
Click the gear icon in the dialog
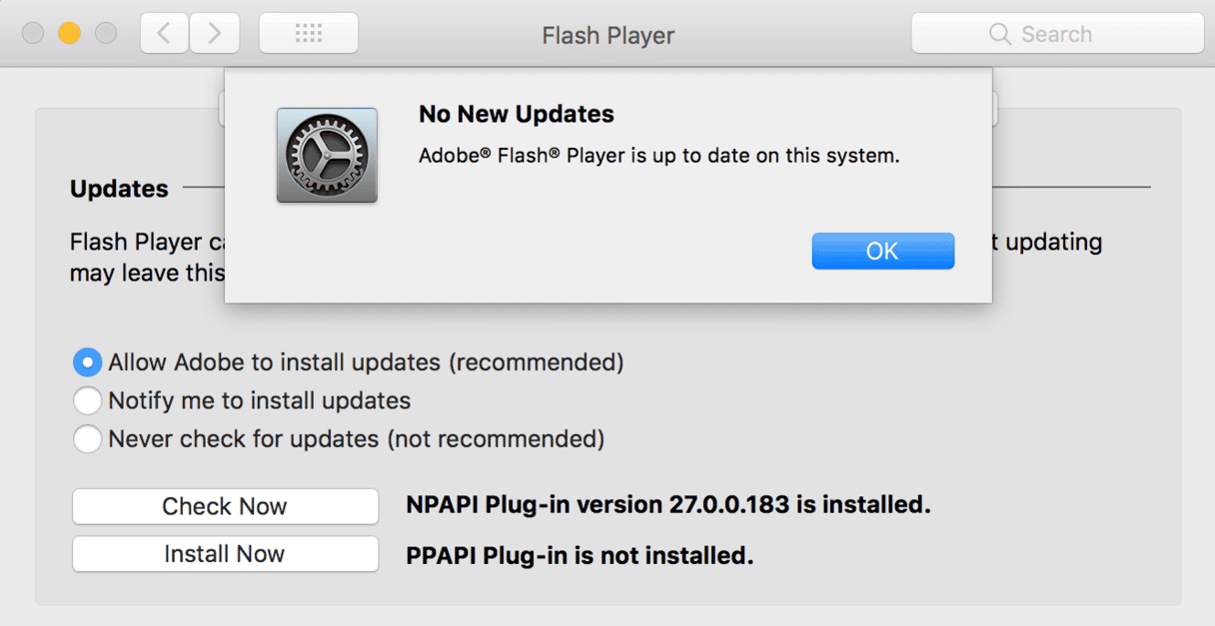pos(327,156)
